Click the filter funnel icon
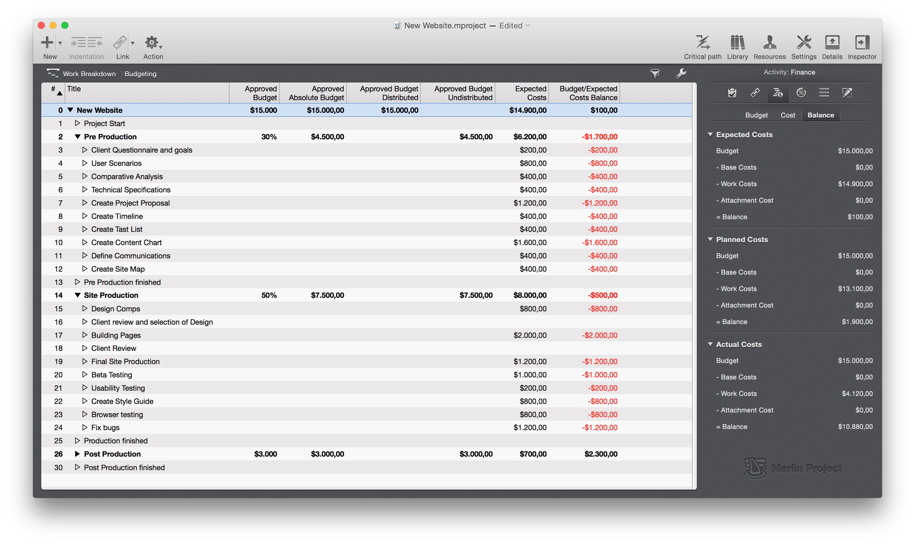This screenshot has height=545, width=915. (655, 74)
